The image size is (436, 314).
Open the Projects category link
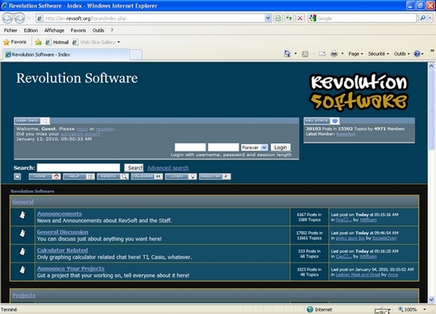coord(24,295)
